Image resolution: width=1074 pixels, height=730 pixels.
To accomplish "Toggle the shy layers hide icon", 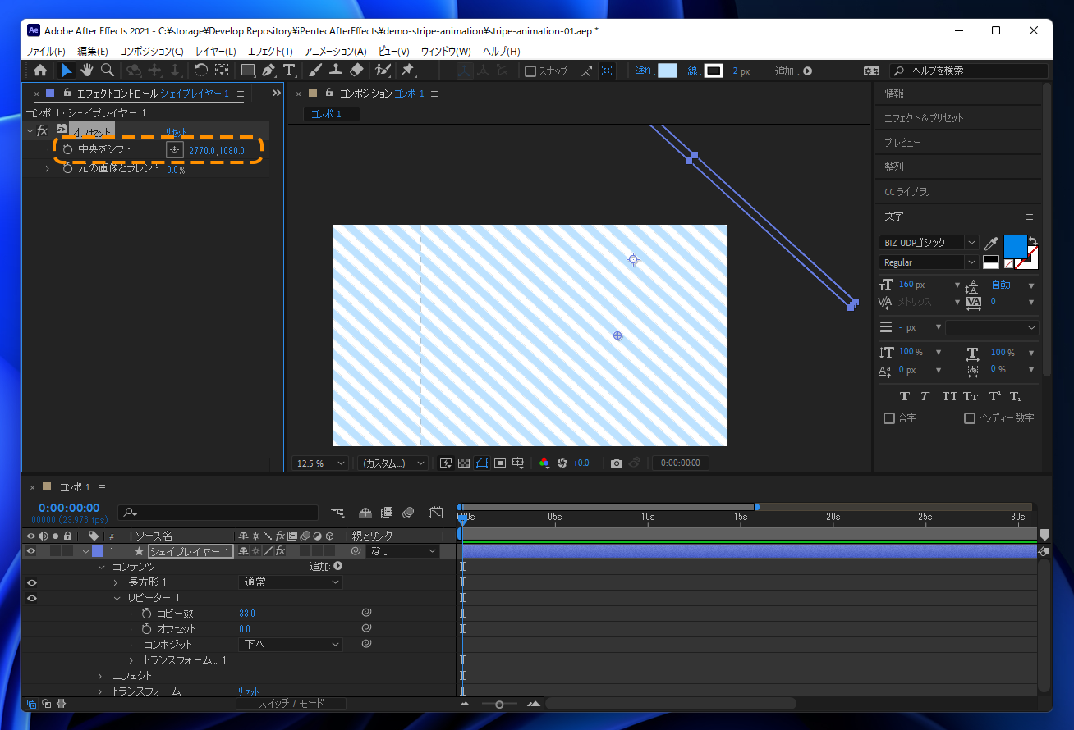I will pos(366,513).
